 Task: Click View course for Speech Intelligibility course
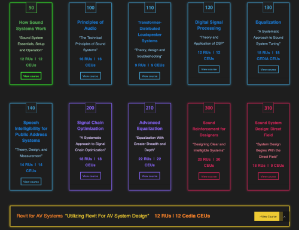[x=31, y=182]
